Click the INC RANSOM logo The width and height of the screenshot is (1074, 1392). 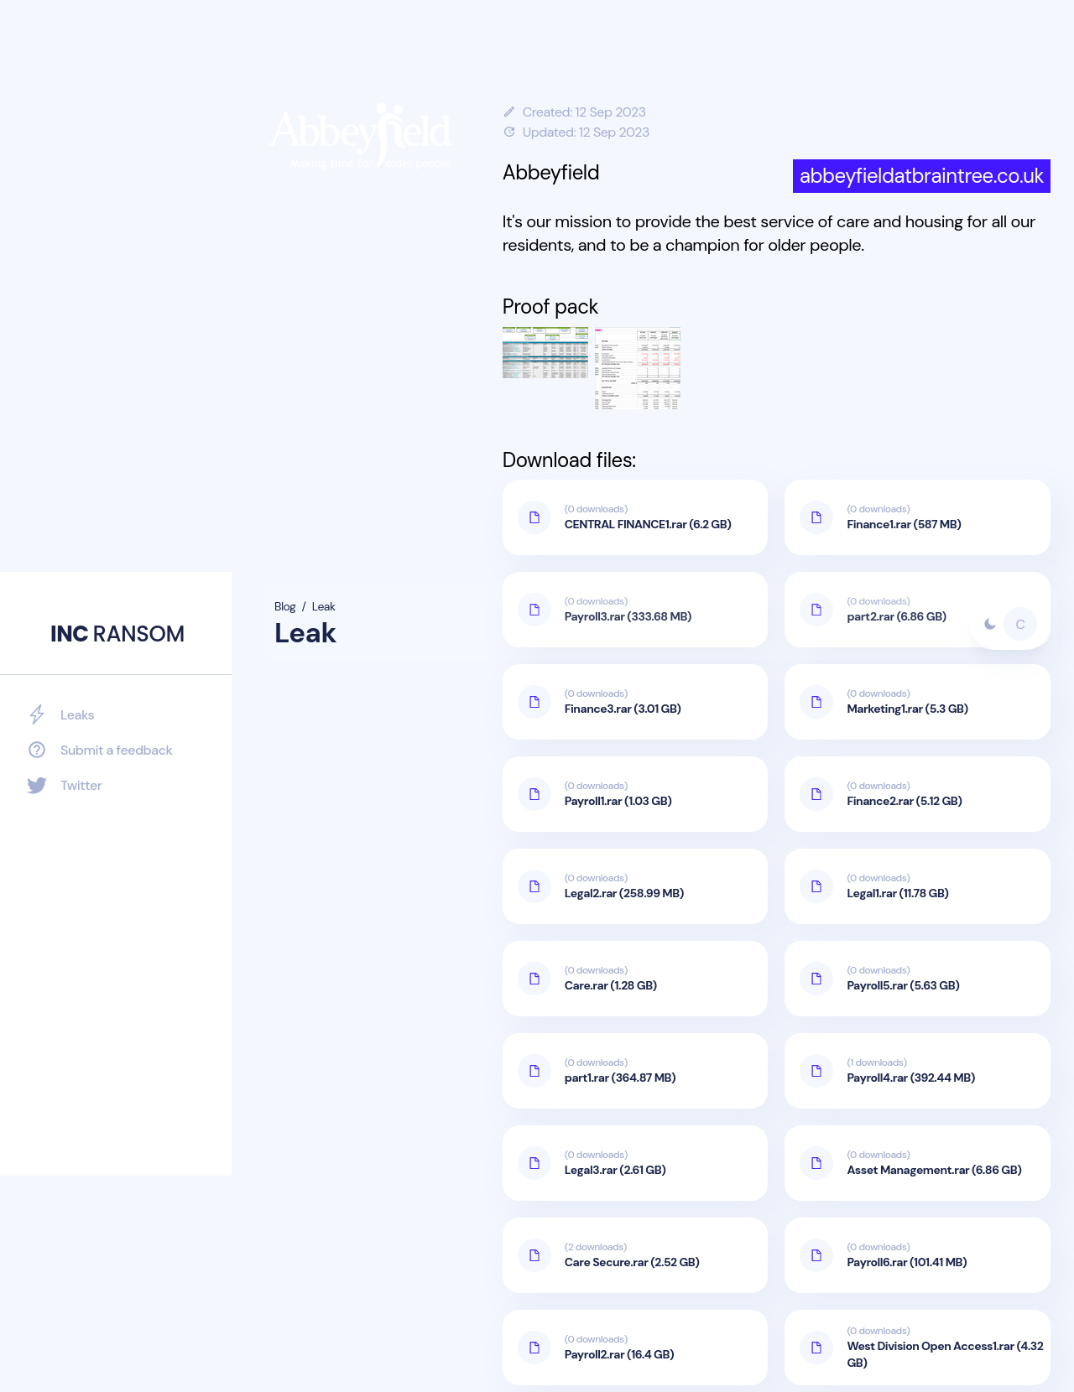click(117, 634)
